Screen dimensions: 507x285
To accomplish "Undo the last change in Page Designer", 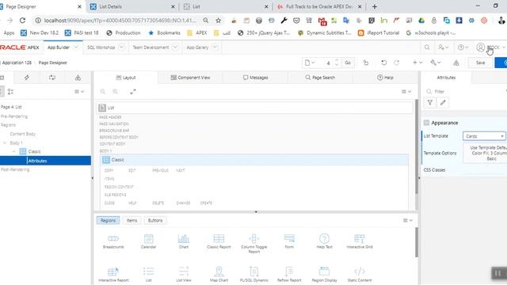I will tap(383, 63).
